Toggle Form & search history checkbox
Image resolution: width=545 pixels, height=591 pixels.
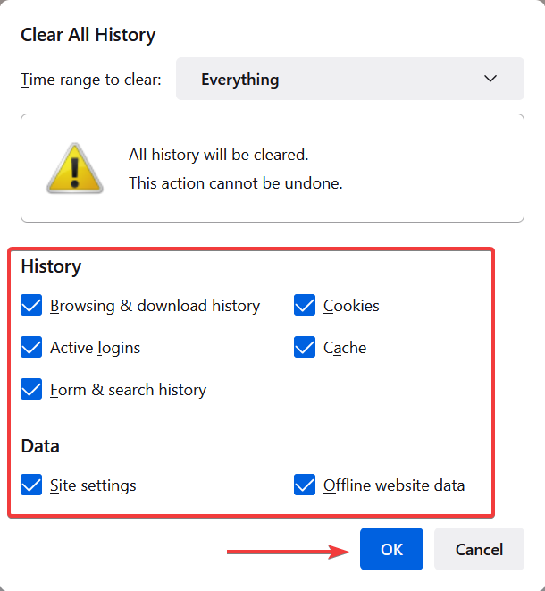31,389
